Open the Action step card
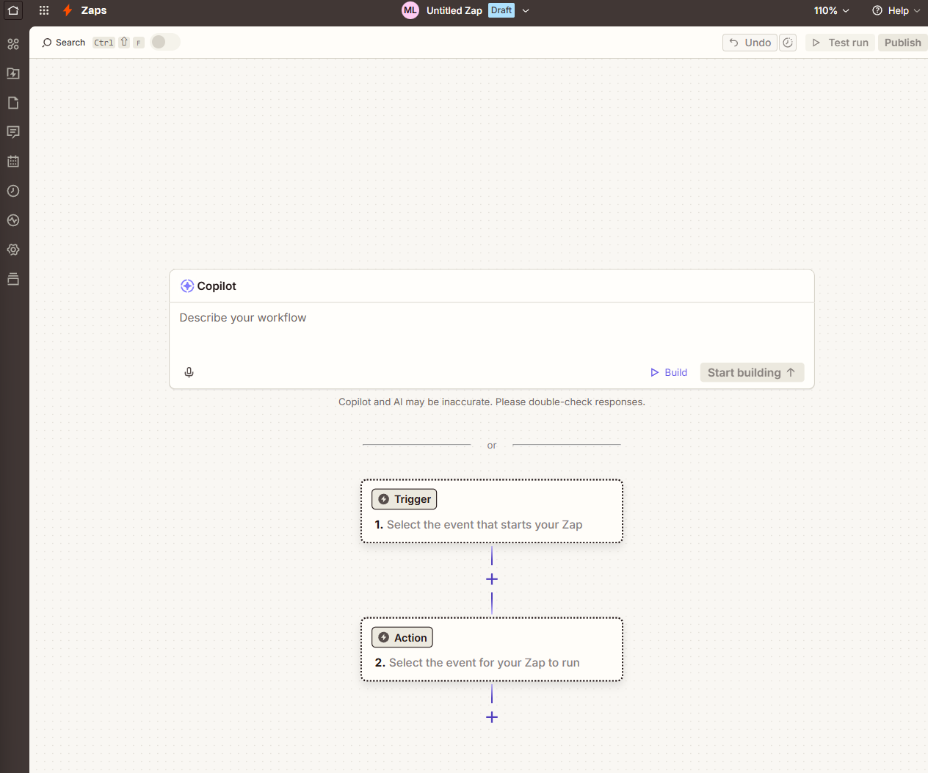Viewport: 928px width, 773px height. (492, 650)
